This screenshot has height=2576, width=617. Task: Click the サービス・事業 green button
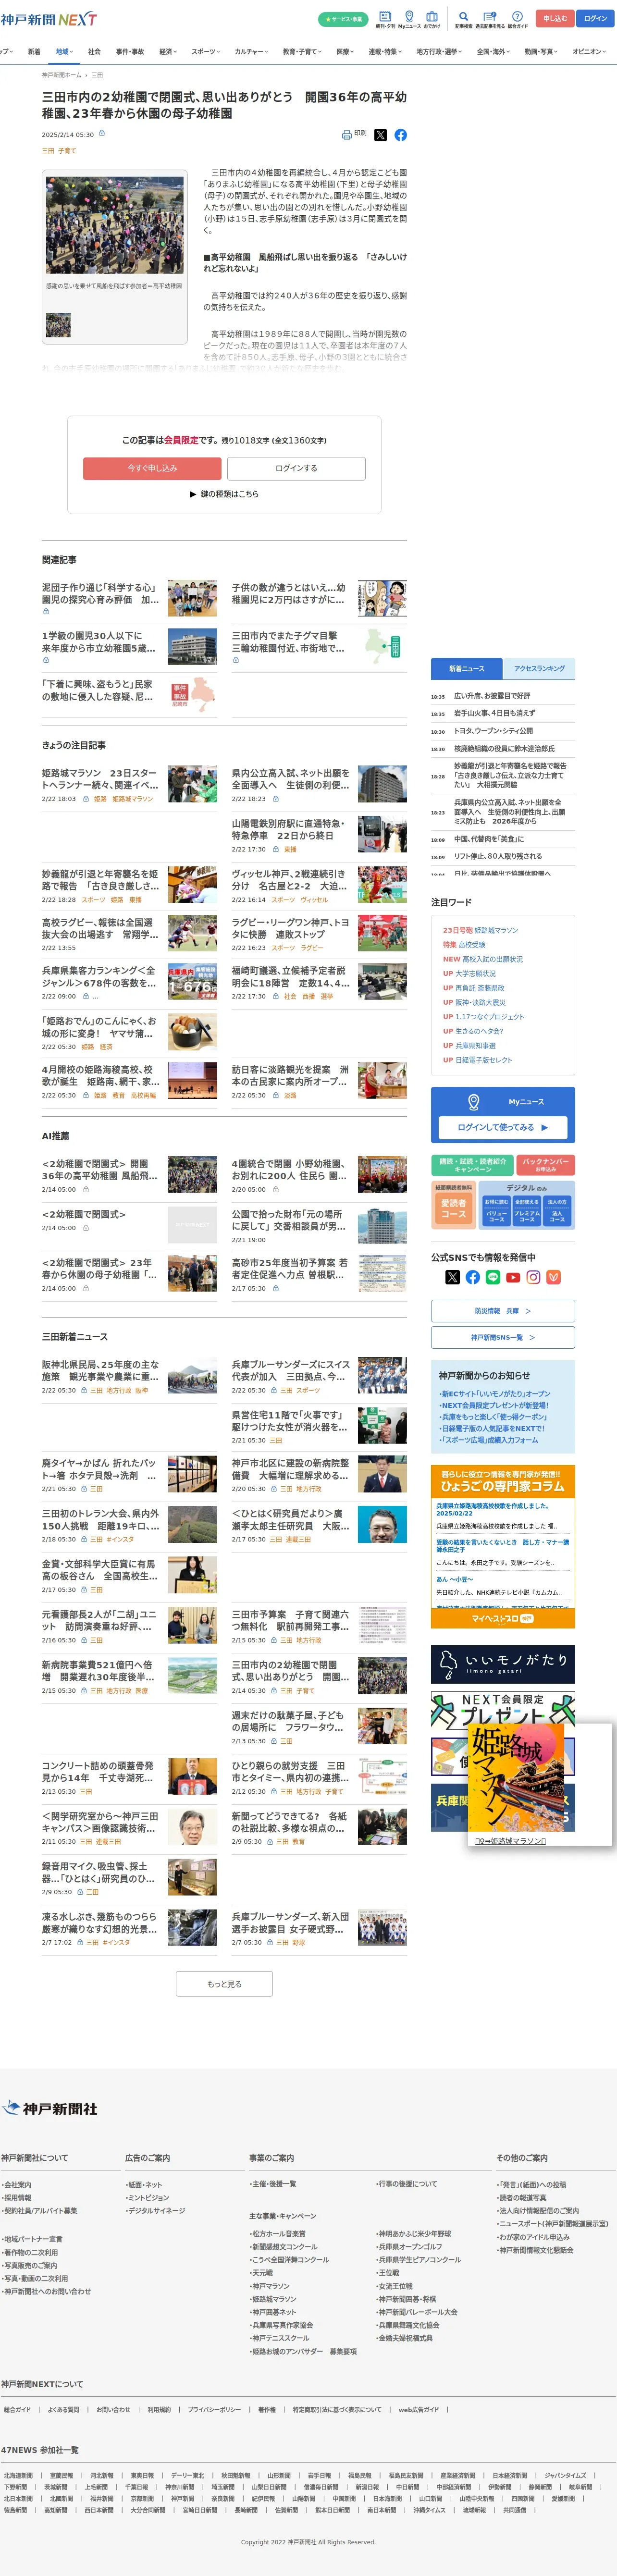click(343, 19)
